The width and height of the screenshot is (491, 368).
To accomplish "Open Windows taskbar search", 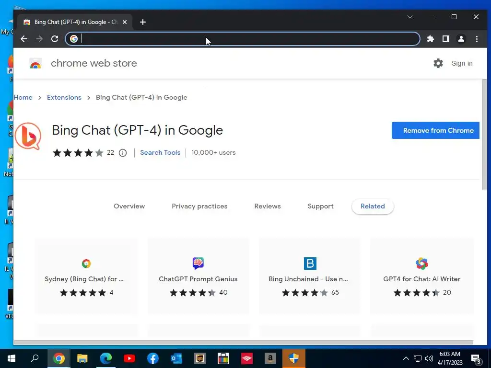I will [x=35, y=358].
